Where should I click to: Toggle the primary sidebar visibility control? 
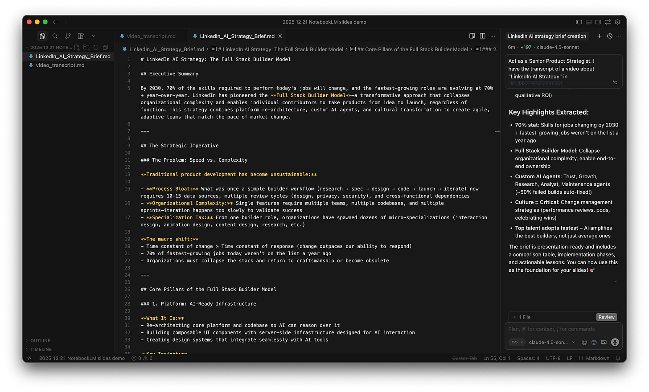point(579,21)
